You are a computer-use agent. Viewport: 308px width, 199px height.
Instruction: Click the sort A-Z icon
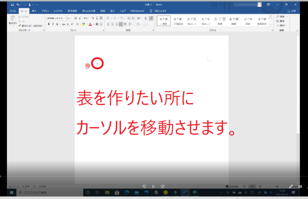click(x=146, y=18)
